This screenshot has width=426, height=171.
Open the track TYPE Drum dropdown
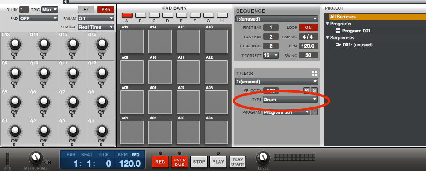pos(290,100)
